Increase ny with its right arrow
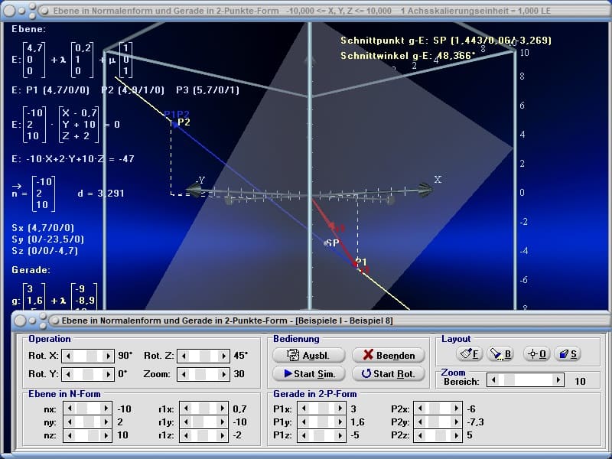 click(x=106, y=422)
